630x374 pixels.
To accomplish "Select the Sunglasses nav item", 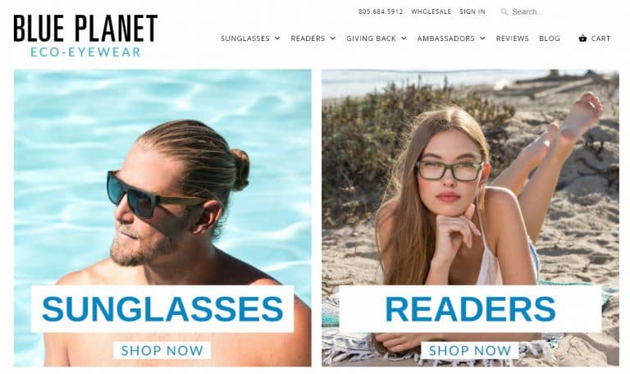I will pos(245,39).
